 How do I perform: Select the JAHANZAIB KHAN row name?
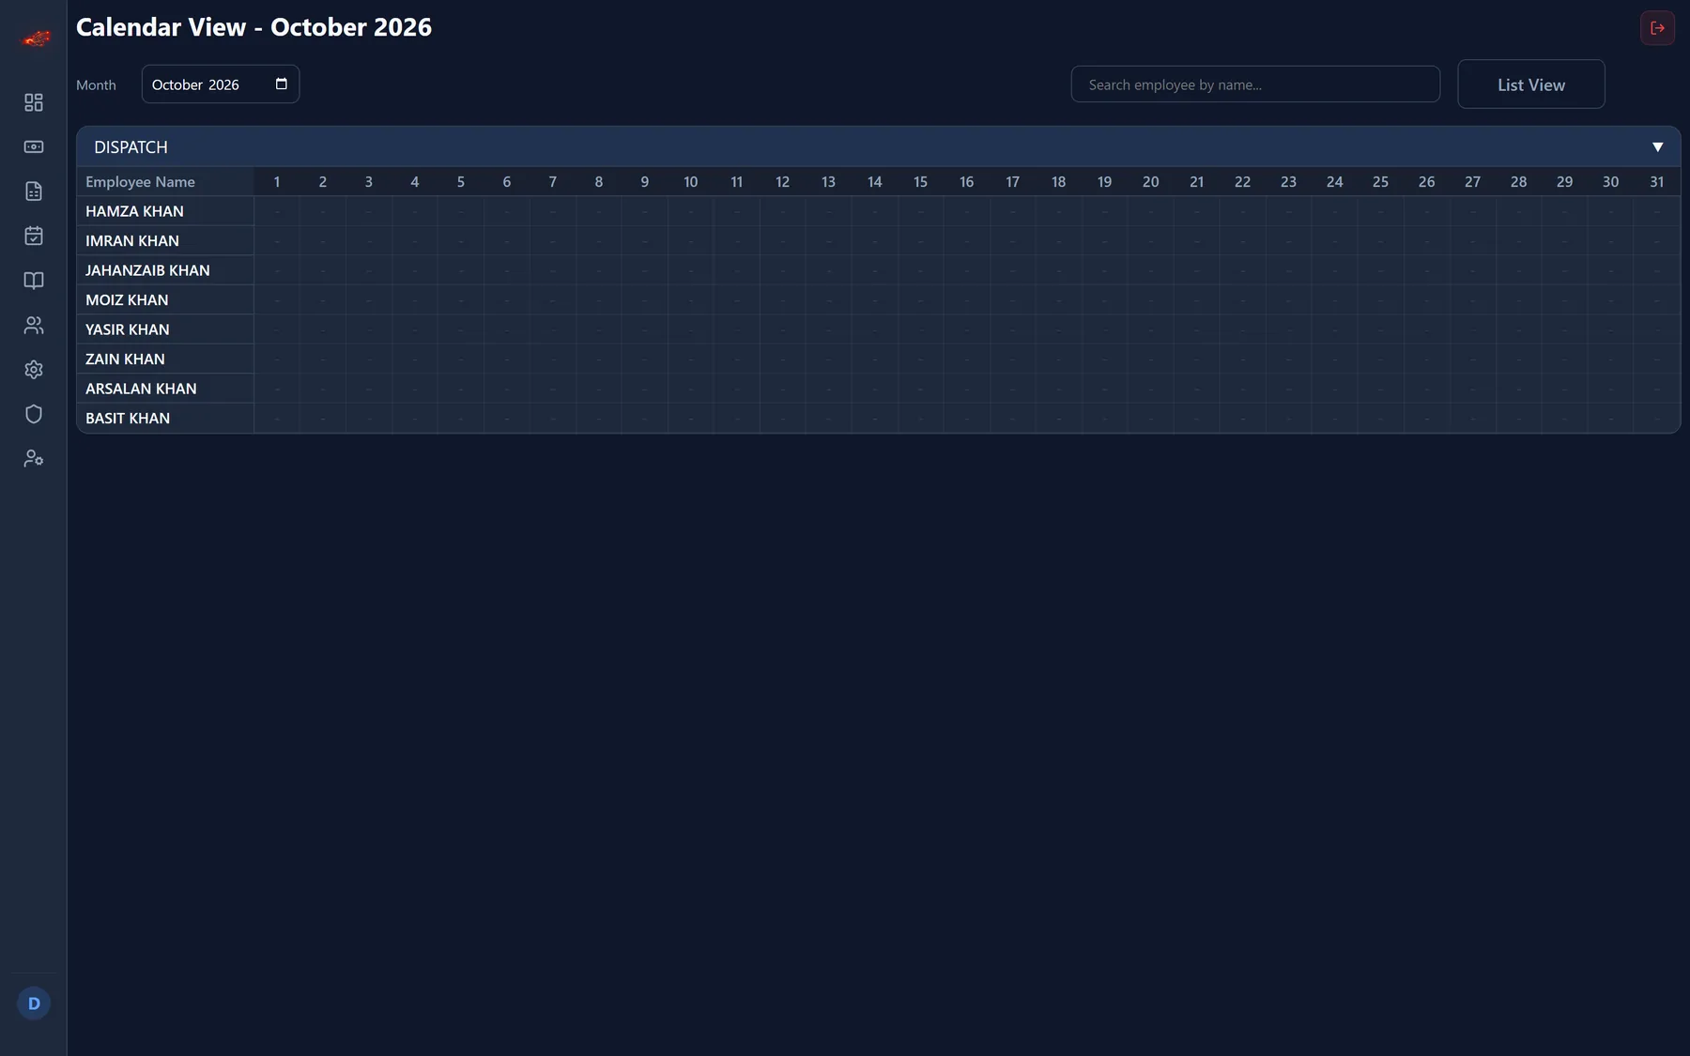tap(147, 270)
